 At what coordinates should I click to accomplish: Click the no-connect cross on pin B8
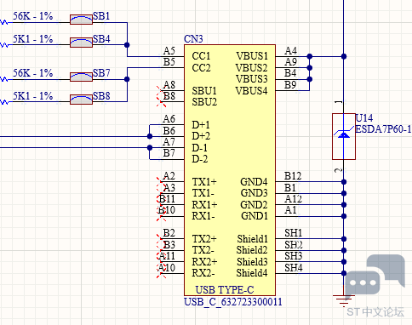[161, 102]
